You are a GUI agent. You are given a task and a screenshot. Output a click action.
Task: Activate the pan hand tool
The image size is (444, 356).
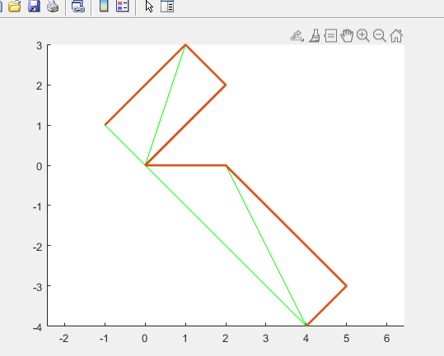point(347,35)
